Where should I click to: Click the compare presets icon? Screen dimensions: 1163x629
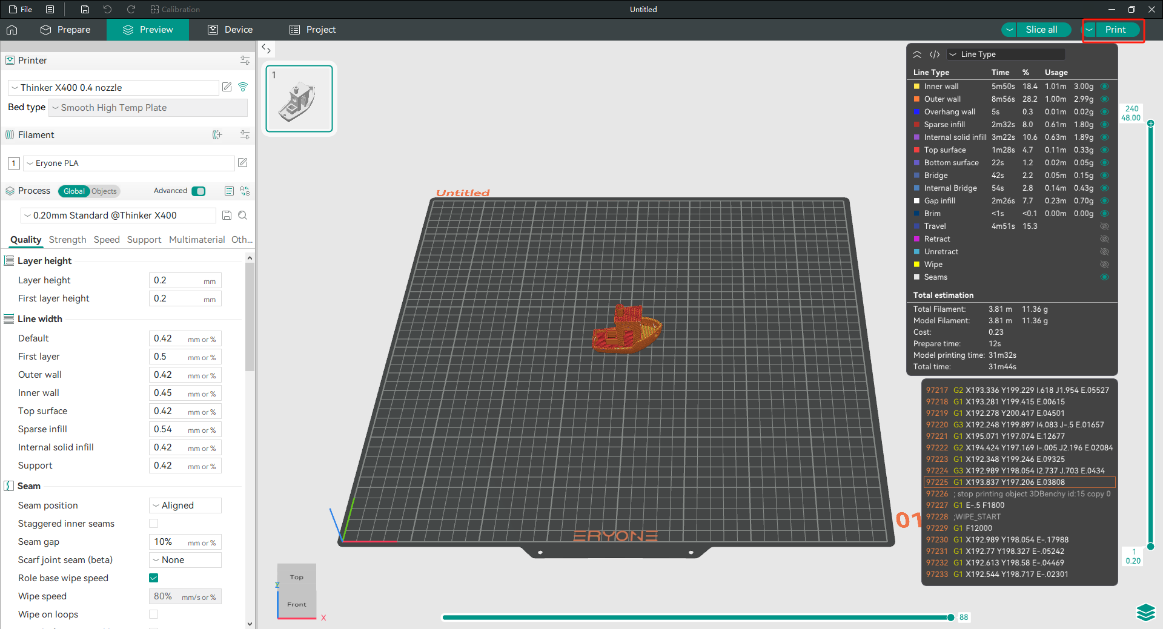tap(245, 191)
